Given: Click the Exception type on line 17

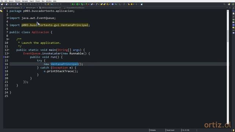Looking at the screenshot, I should (x=60, y=67).
